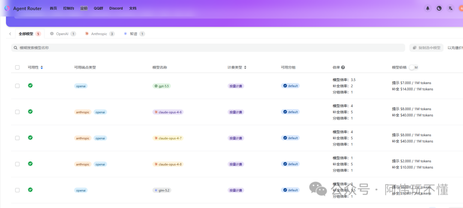Click the default group tag in claude-opus-4-6 row

290,112
